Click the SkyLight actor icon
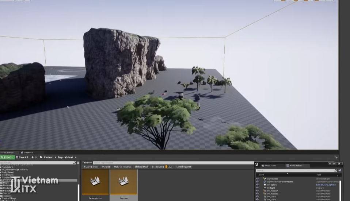 point(265,188)
